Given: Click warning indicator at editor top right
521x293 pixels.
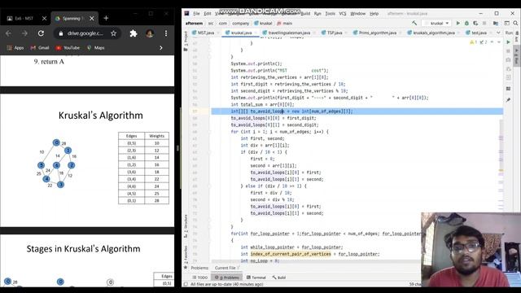Looking at the screenshot, I should 473,42.
